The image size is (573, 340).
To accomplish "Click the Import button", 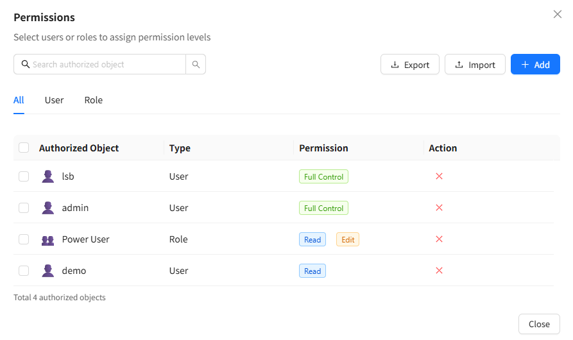I will [475, 65].
